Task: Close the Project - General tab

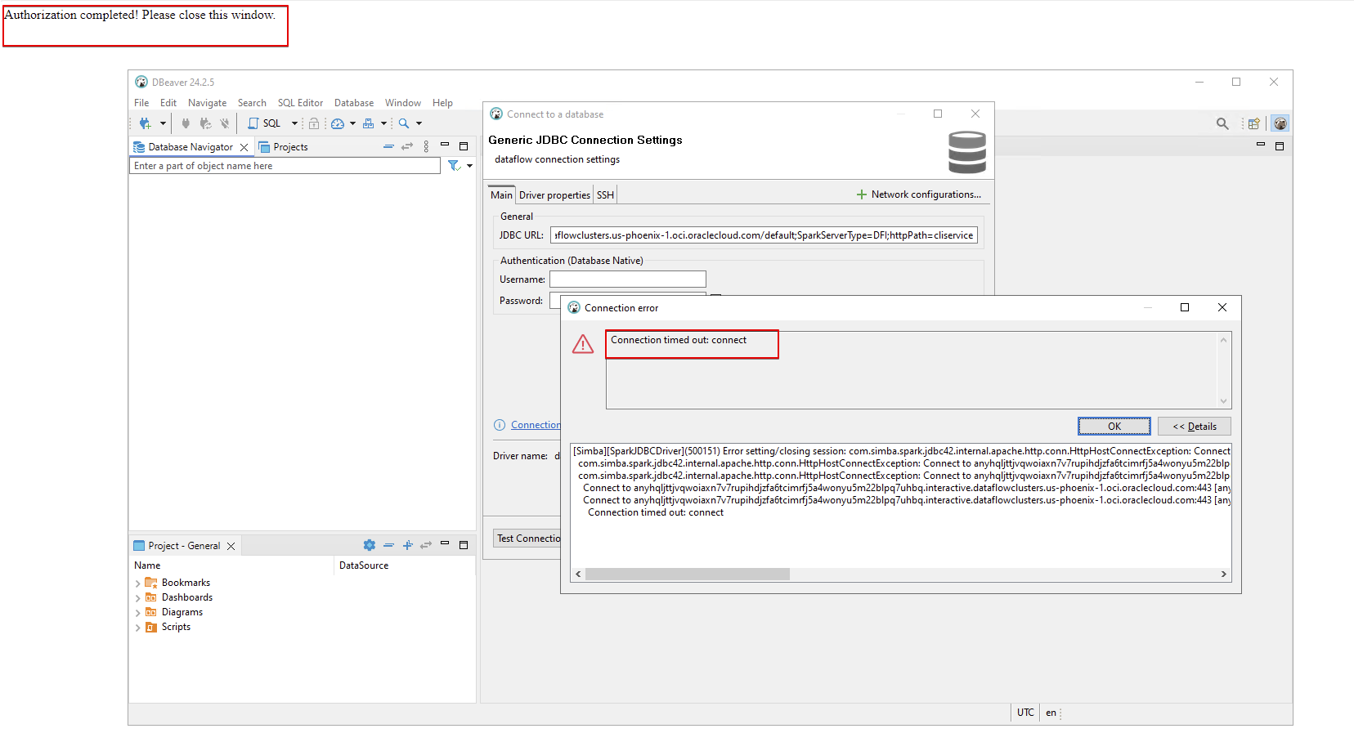Action: pos(231,546)
